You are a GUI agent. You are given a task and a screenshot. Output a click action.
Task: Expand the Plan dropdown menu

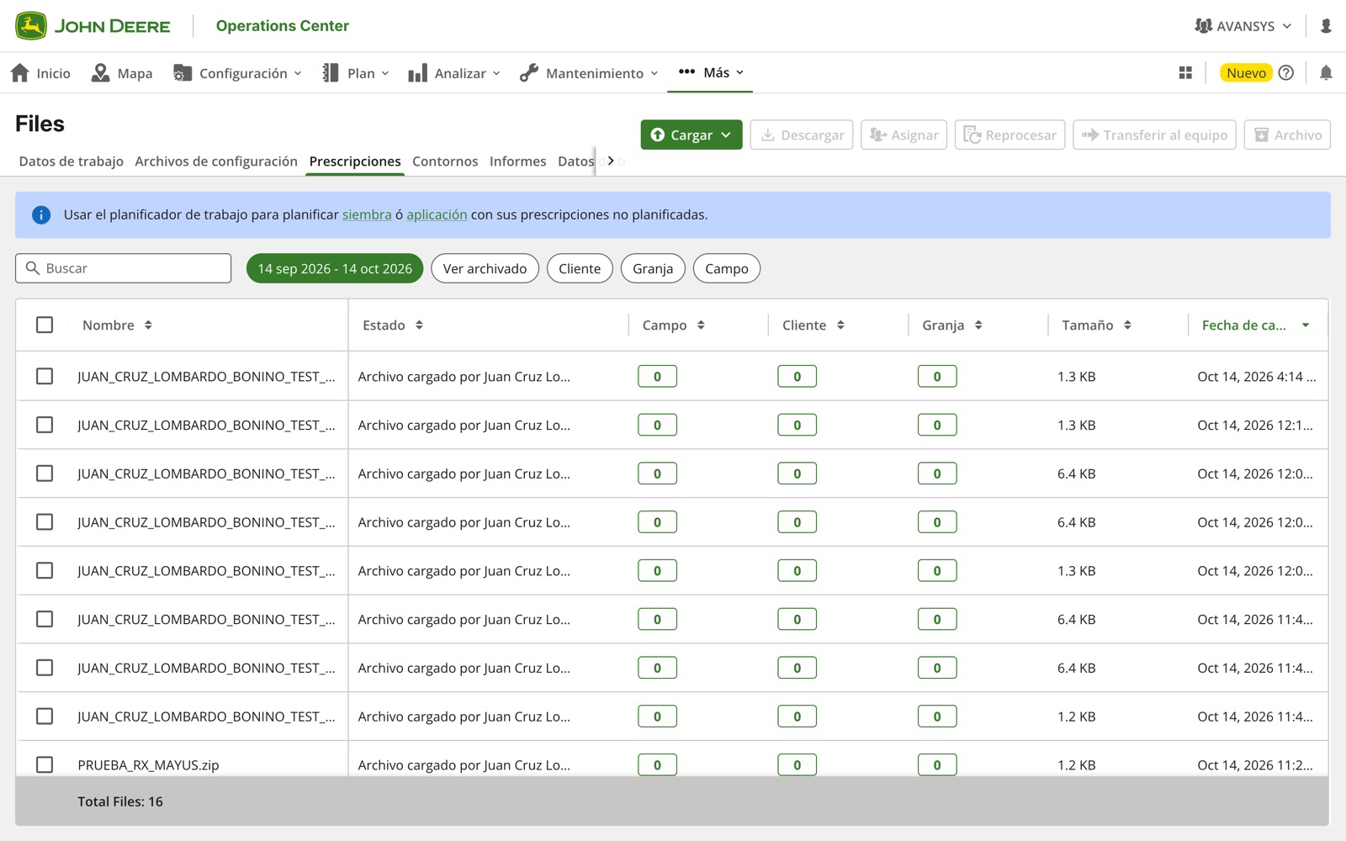click(355, 73)
